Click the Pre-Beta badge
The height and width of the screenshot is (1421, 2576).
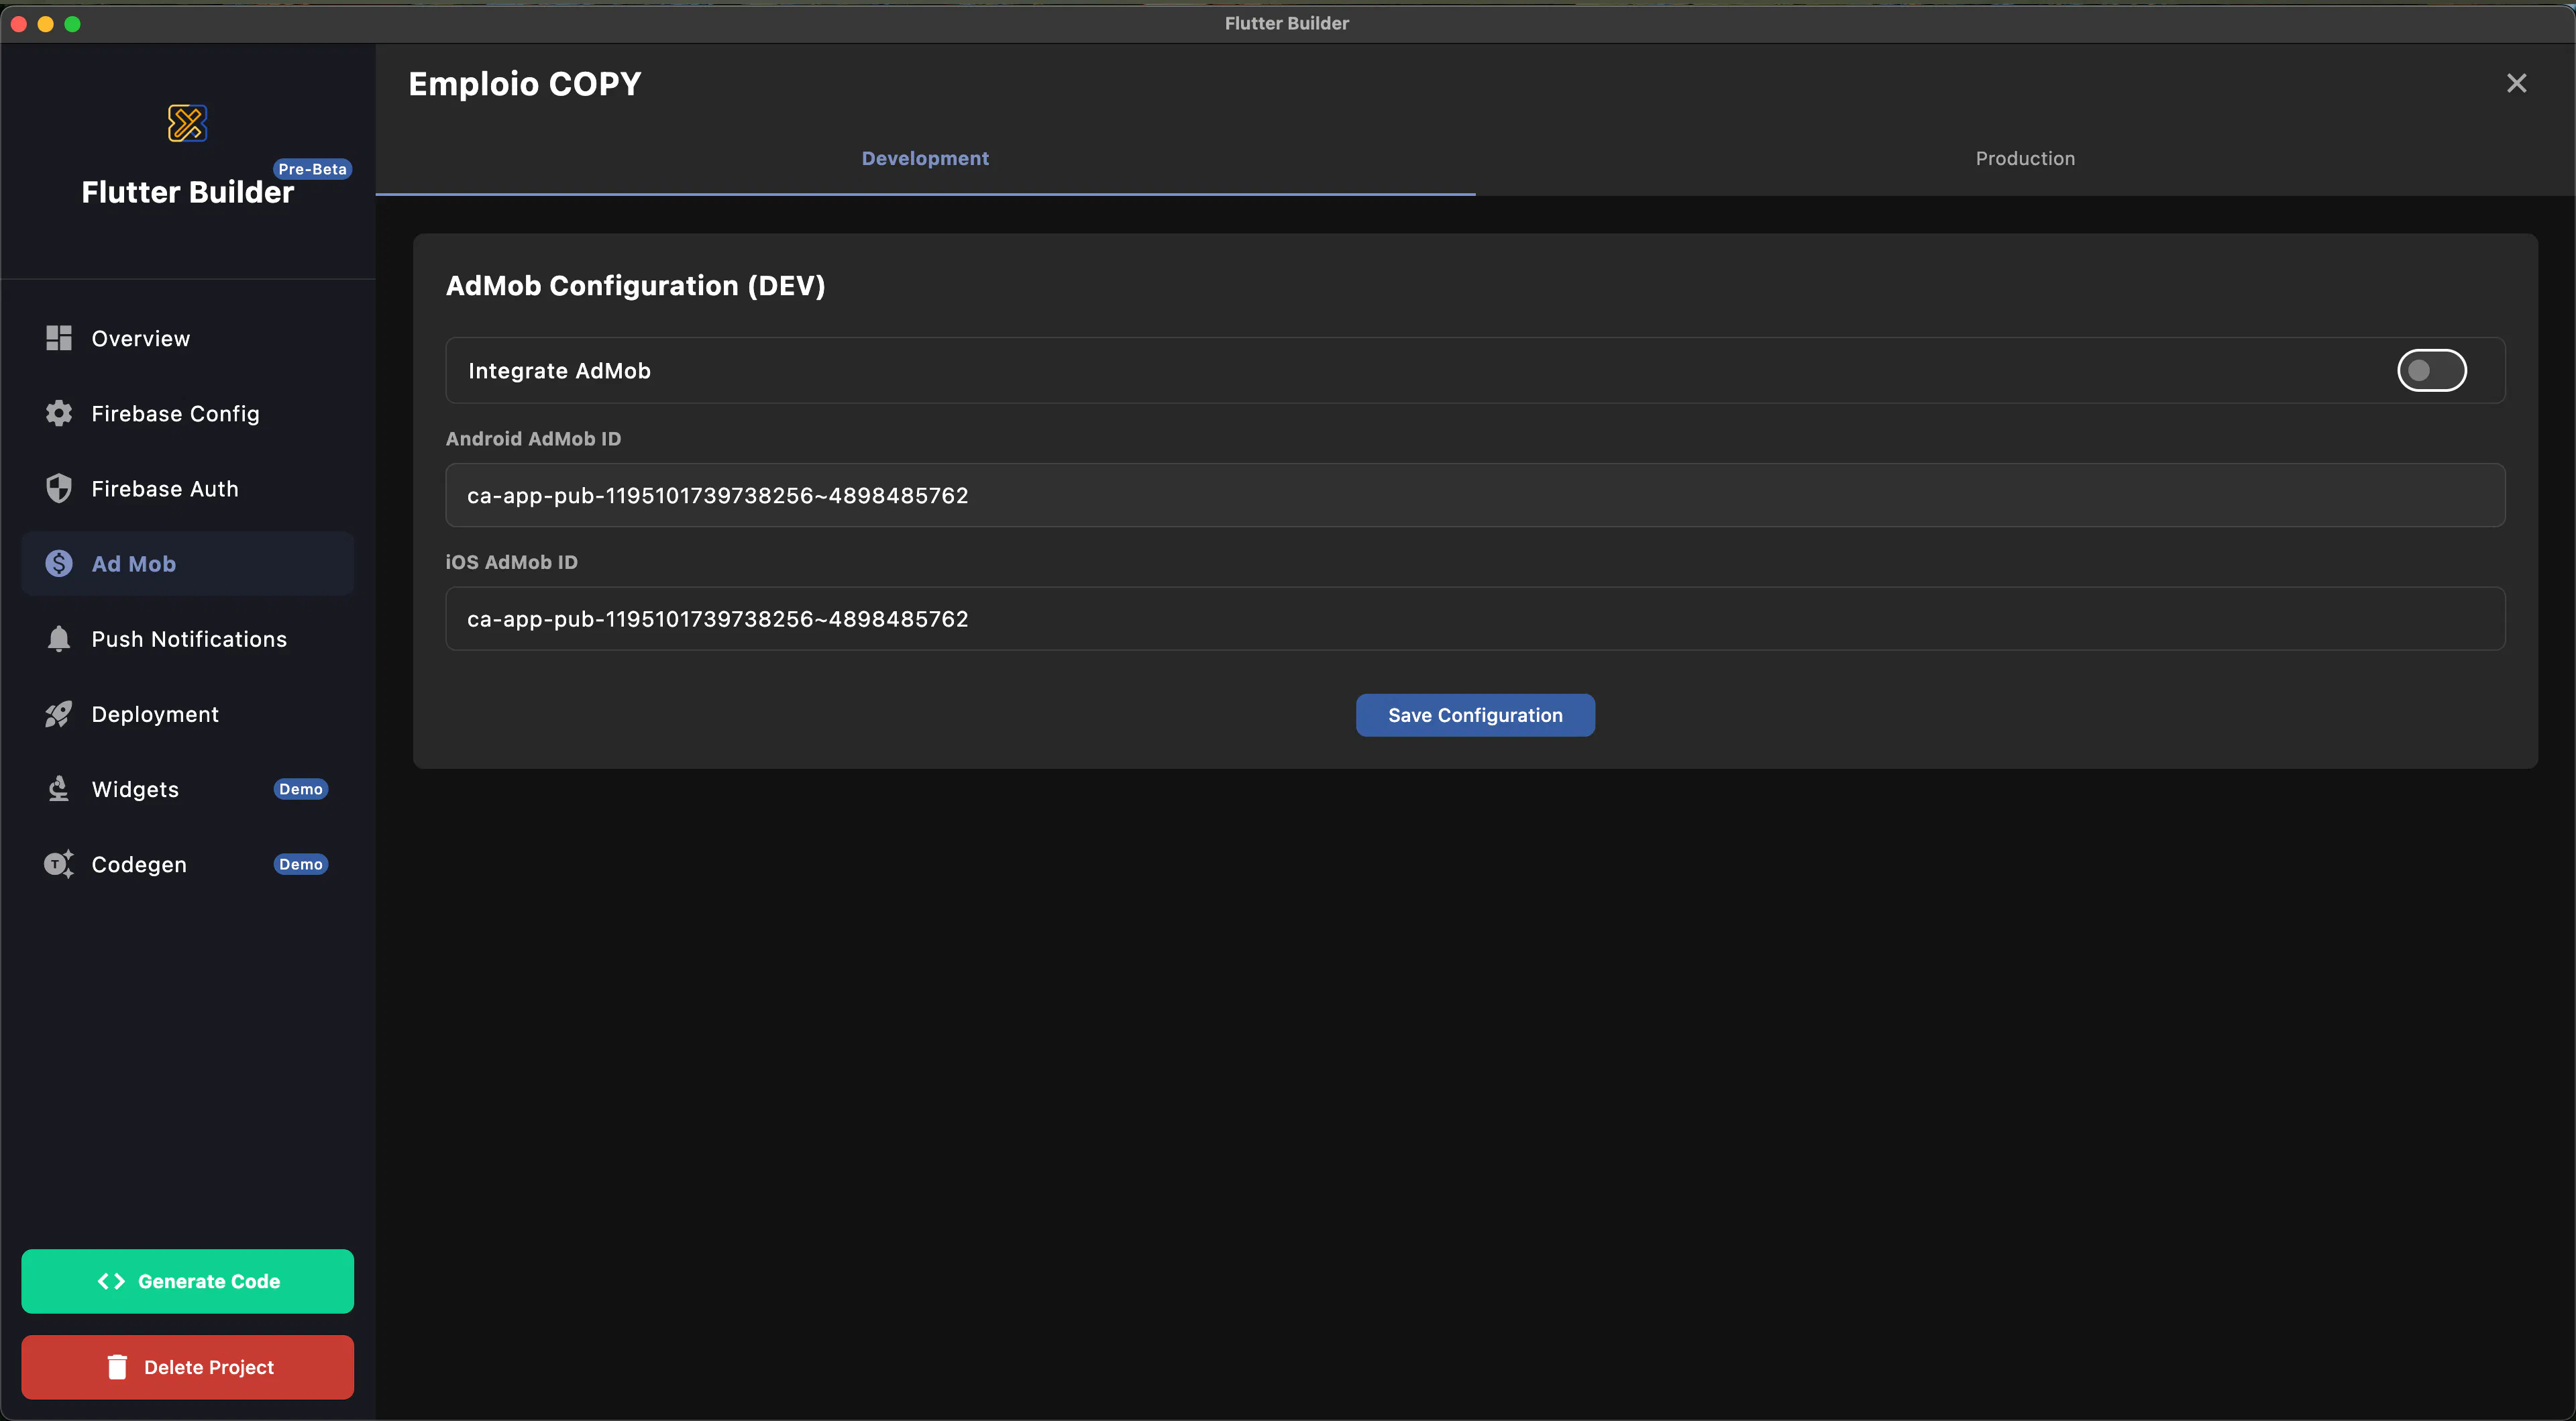point(313,169)
